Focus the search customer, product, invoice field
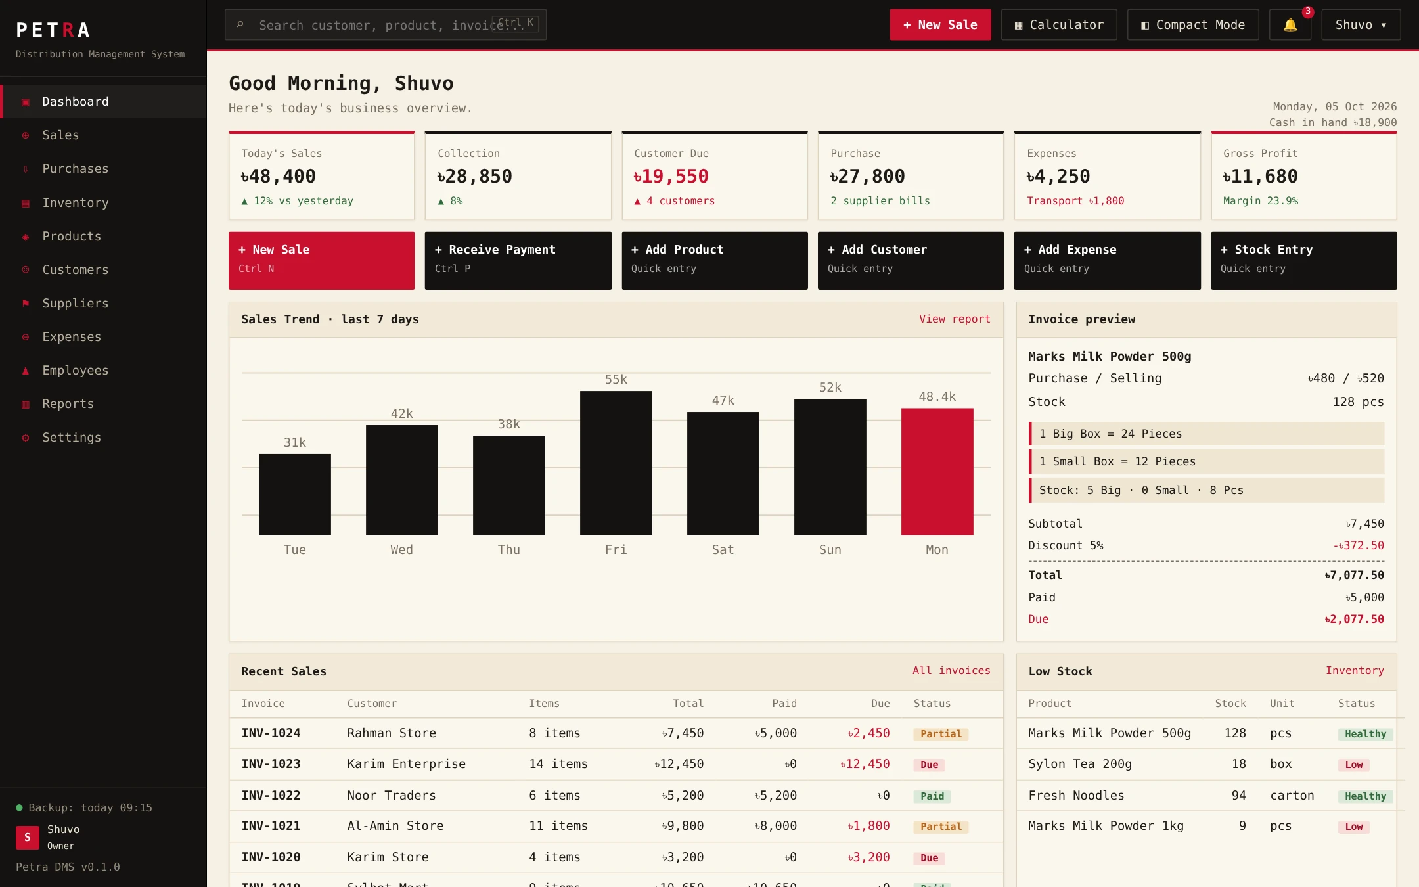 click(x=386, y=25)
